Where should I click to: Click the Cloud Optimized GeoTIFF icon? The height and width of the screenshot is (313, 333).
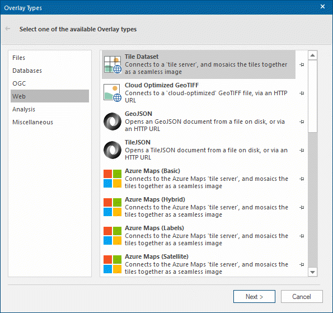click(x=112, y=93)
